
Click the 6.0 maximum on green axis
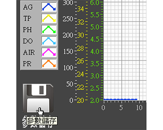[95, 3]
